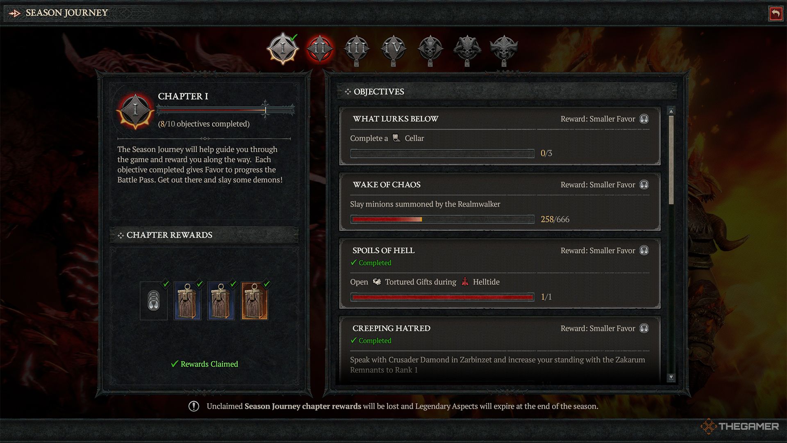The image size is (787, 443).
Task: Click the Cellar dungeon icon in objectives
Action: 396,137
